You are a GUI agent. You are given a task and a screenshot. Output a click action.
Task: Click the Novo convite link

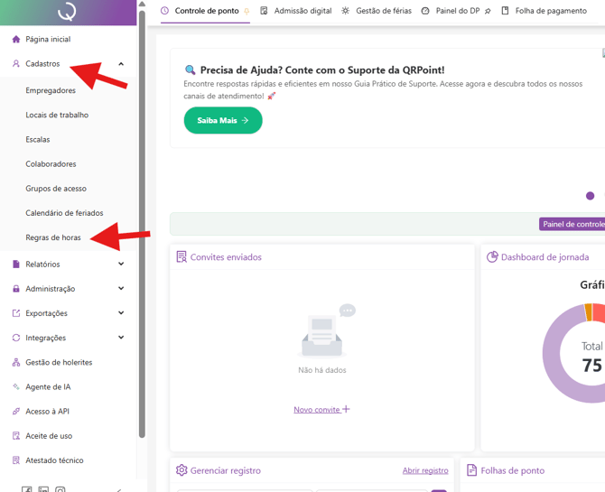(x=321, y=410)
